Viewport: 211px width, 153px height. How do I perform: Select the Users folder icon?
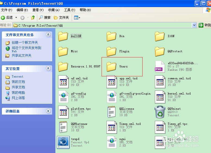(111, 67)
